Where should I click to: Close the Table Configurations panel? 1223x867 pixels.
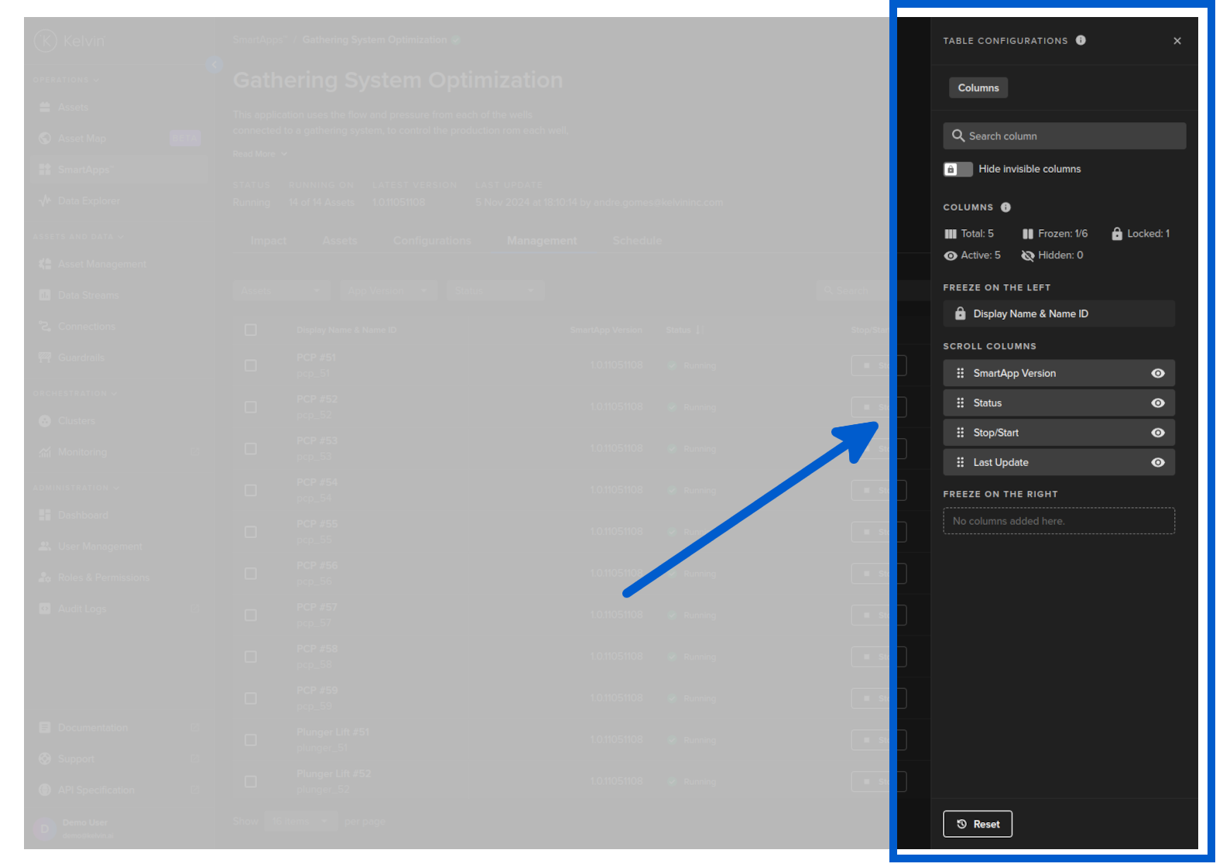coord(1177,41)
